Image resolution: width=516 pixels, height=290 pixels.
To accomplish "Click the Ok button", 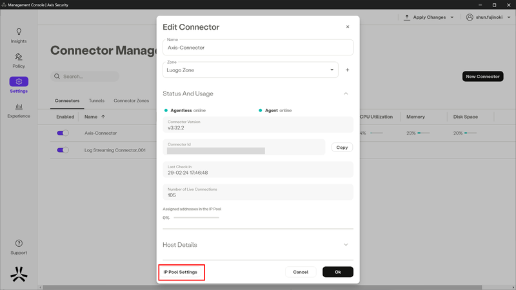I will click(338, 272).
